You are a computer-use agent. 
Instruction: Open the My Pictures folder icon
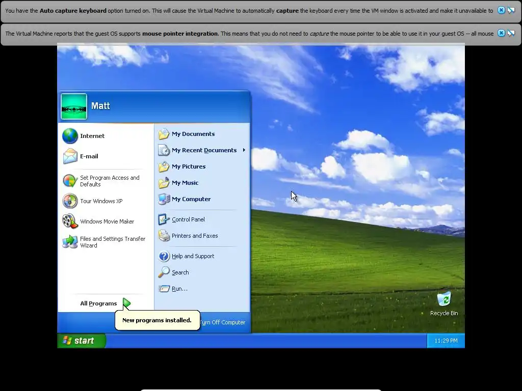[164, 166]
